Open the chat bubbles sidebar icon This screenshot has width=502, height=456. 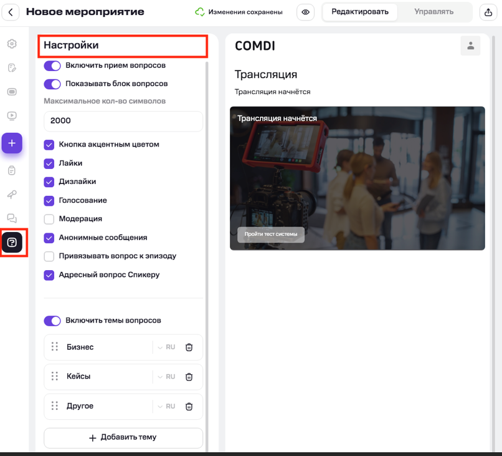[x=12, y=218]
